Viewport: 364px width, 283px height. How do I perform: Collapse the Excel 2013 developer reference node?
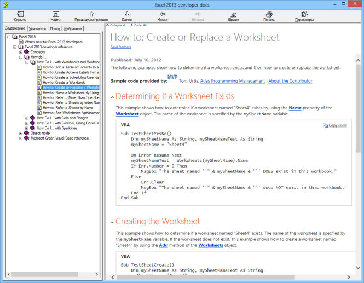tap(15, 47)
